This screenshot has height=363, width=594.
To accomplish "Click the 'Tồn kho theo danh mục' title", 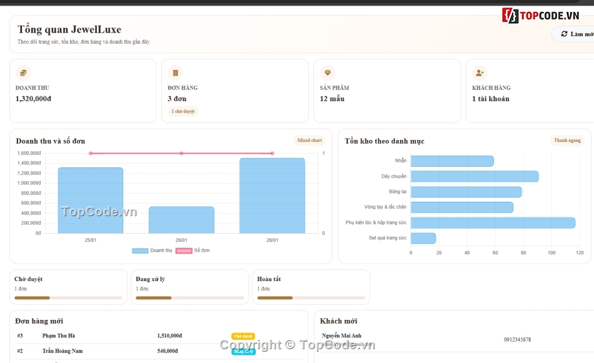I will point(384,141).
